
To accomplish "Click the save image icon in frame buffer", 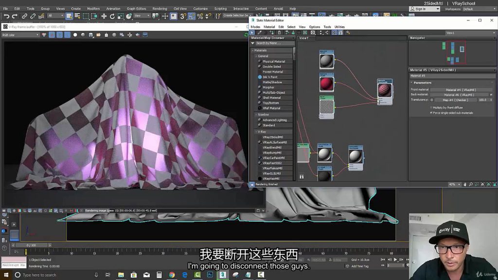I will [x=91, y=35].
